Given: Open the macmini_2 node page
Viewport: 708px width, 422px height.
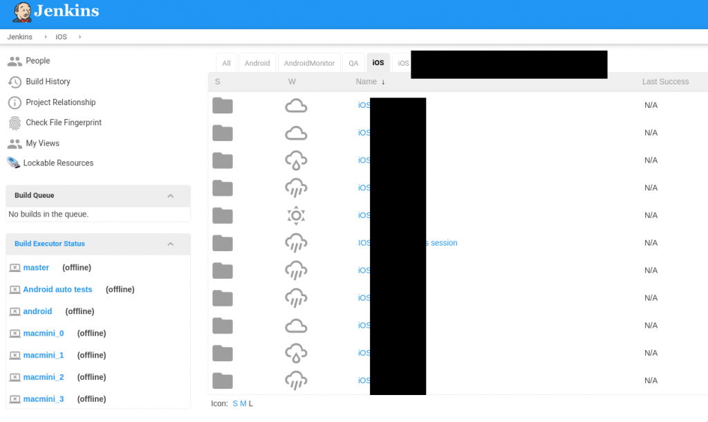Looking at the screenshot, I should (x=44, y=377).
